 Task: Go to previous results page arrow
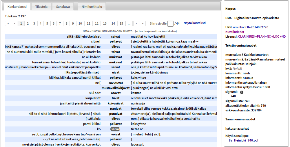(x=14, y=23)
